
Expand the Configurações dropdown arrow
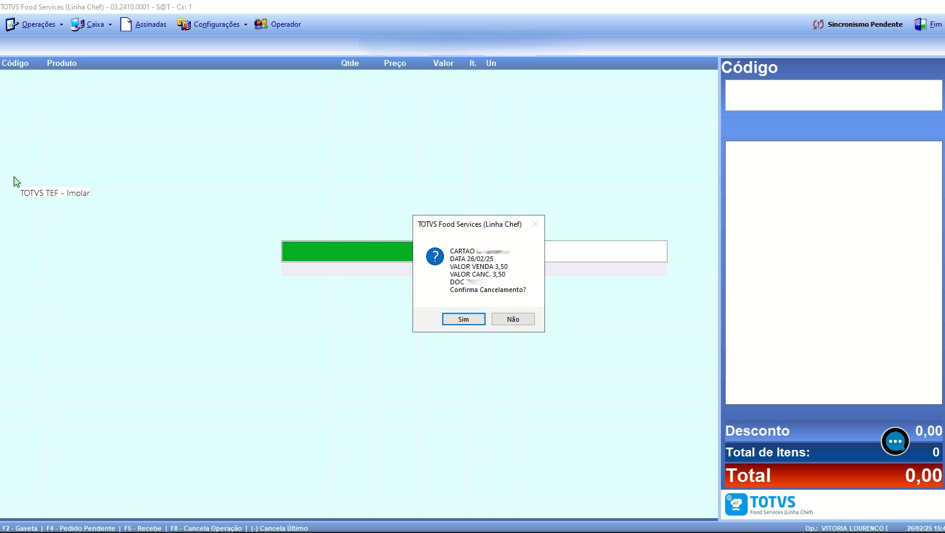[x=245, y=25]
